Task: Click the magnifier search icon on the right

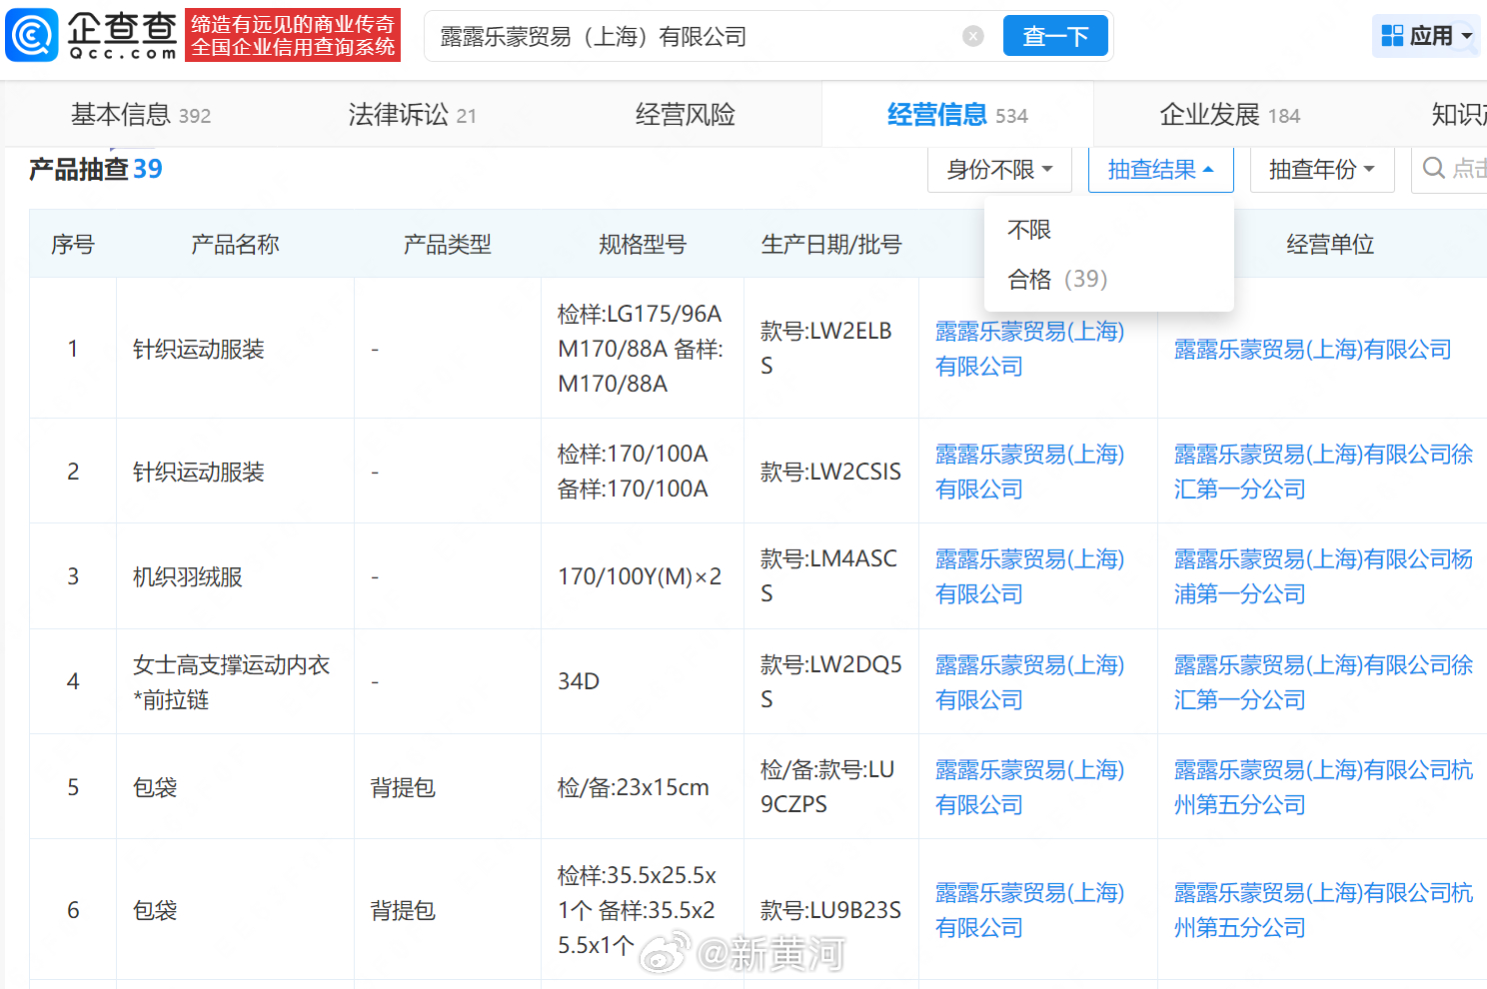Action: [x=1434, y=169]
